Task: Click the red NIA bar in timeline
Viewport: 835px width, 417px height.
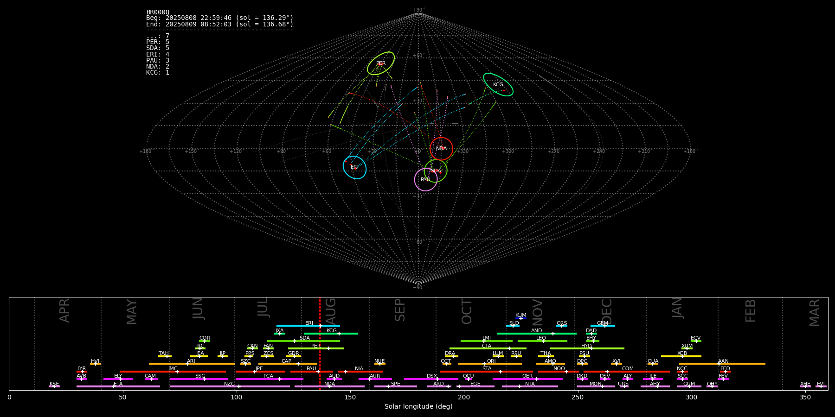Action: point(360,372)
